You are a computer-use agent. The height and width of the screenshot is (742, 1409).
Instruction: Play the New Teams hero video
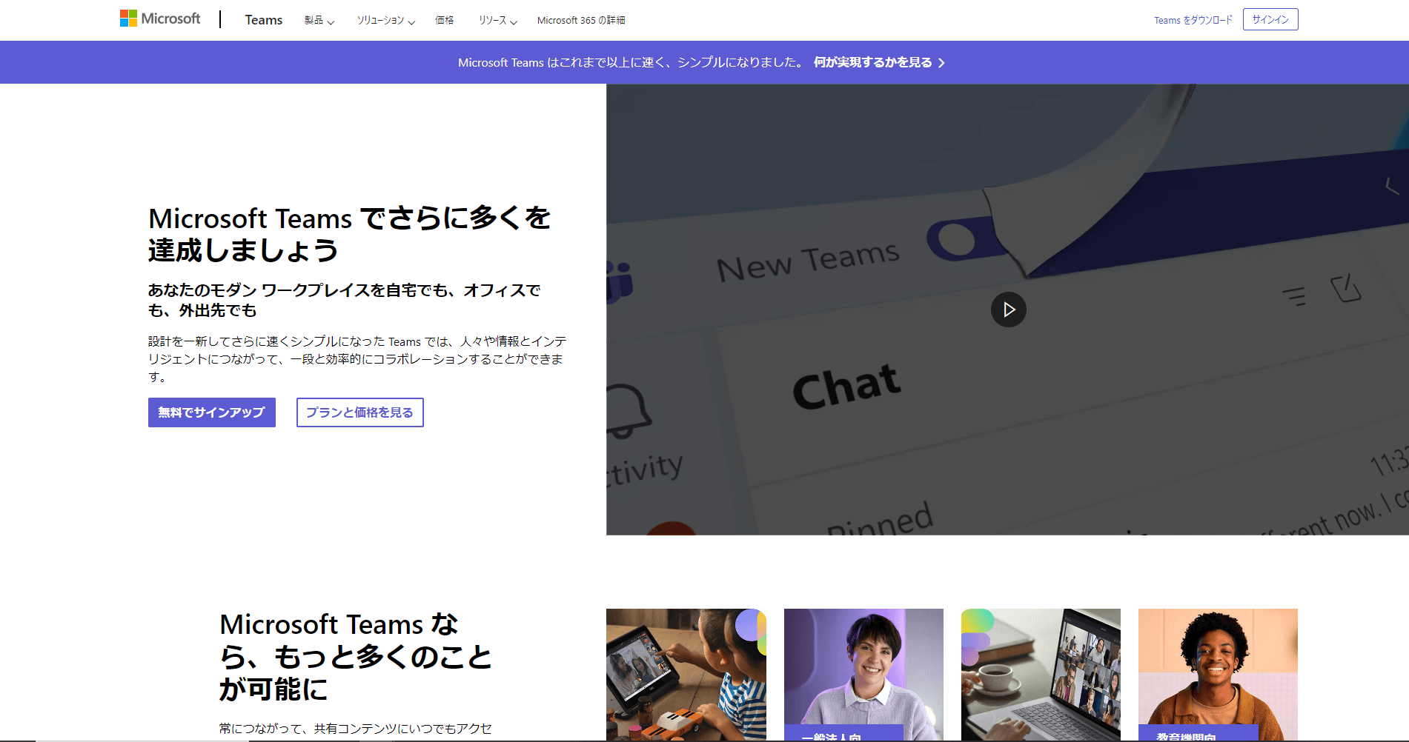[x=1009, y=310]
